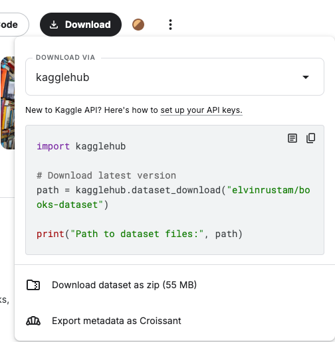Image resolution: width=335 pixels, height=342 pixels.
Task: Click the zip folder icon
Action: (33, 285)
